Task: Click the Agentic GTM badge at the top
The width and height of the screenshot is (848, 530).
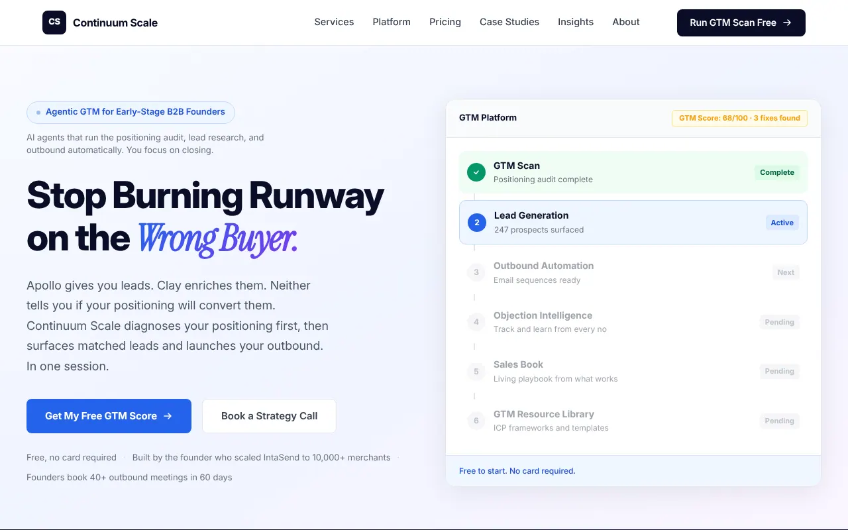Action: coord(131,112)
